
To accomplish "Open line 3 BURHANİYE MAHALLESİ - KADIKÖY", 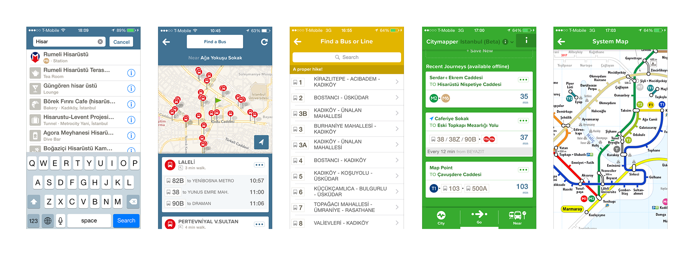I will point(347,129).
